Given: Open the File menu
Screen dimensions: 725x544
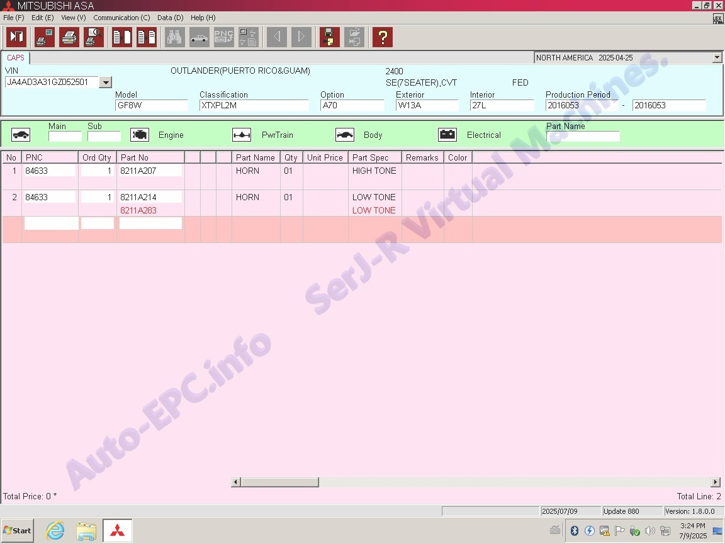Looking at the screenshot, I should pos(13,18).
